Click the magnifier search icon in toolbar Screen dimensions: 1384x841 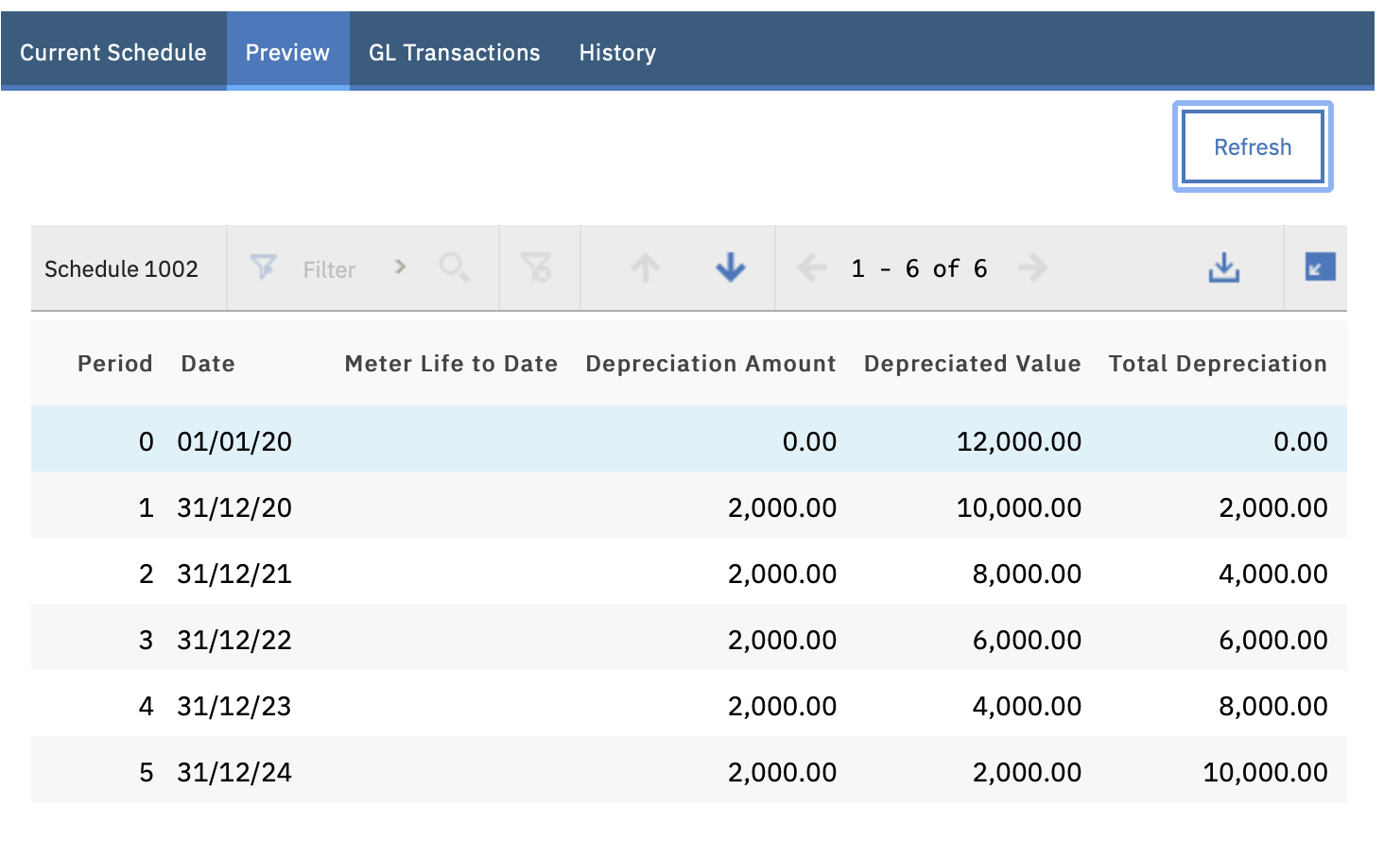click(x=454, y=268)
